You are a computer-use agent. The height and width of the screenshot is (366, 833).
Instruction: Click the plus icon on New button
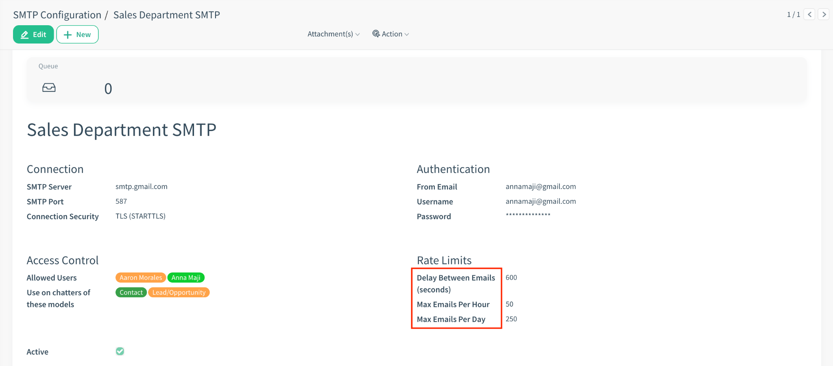[x=68, y=35]
